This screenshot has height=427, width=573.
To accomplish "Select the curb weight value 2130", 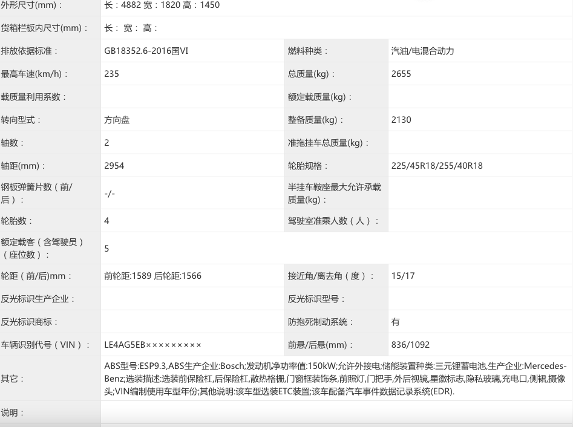I will (401, 120).
